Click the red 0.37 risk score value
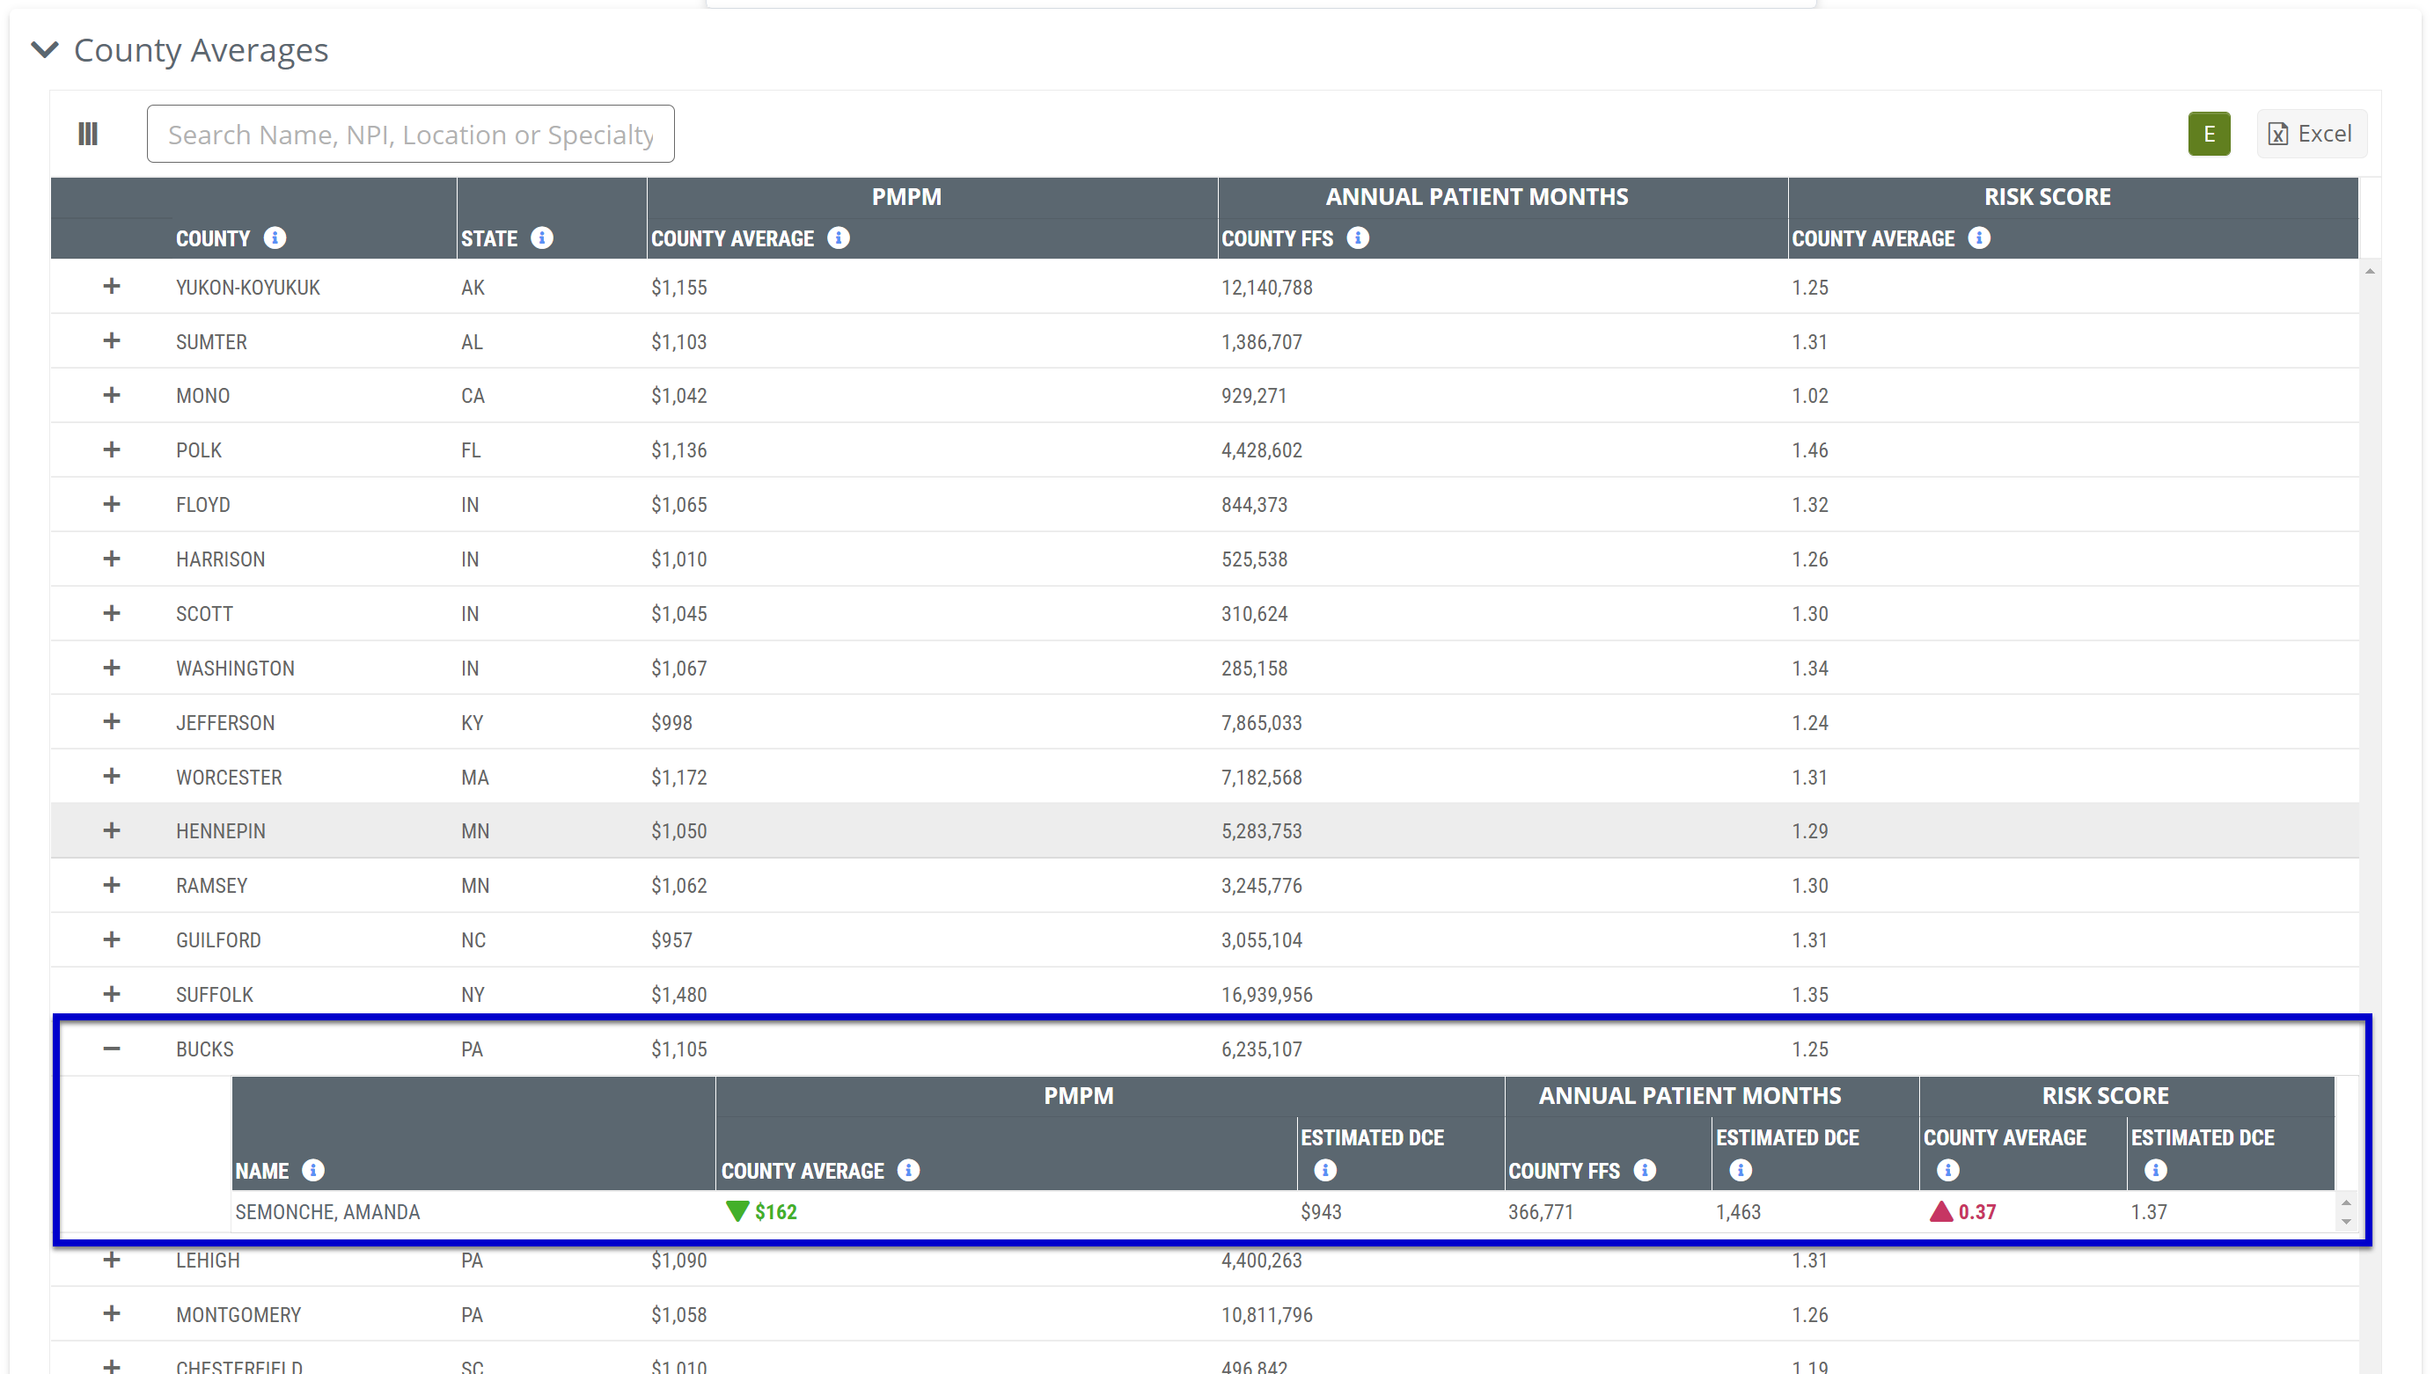Image resolution: width=2434 pixels, height=1374 pixels. (1976, 1211)
